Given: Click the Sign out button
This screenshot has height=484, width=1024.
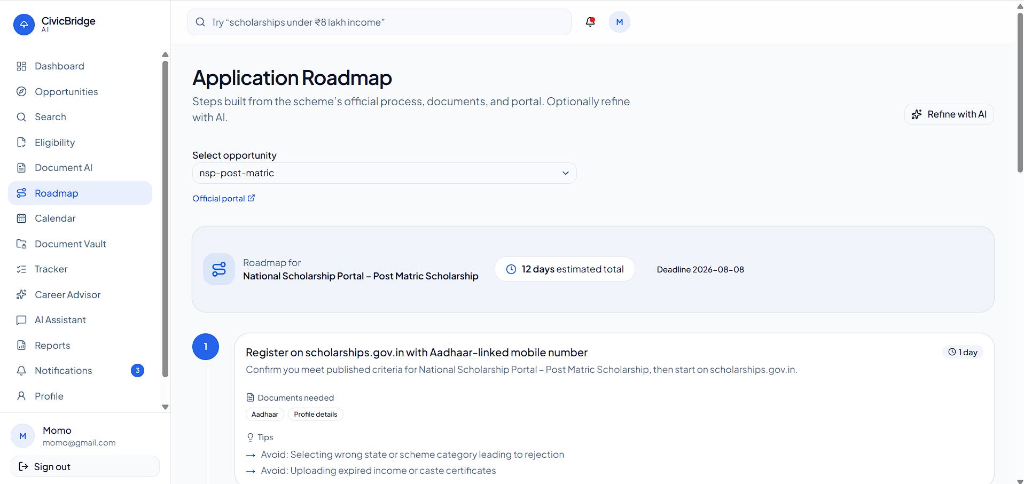Looking at the screenshot, I should 85,466.
